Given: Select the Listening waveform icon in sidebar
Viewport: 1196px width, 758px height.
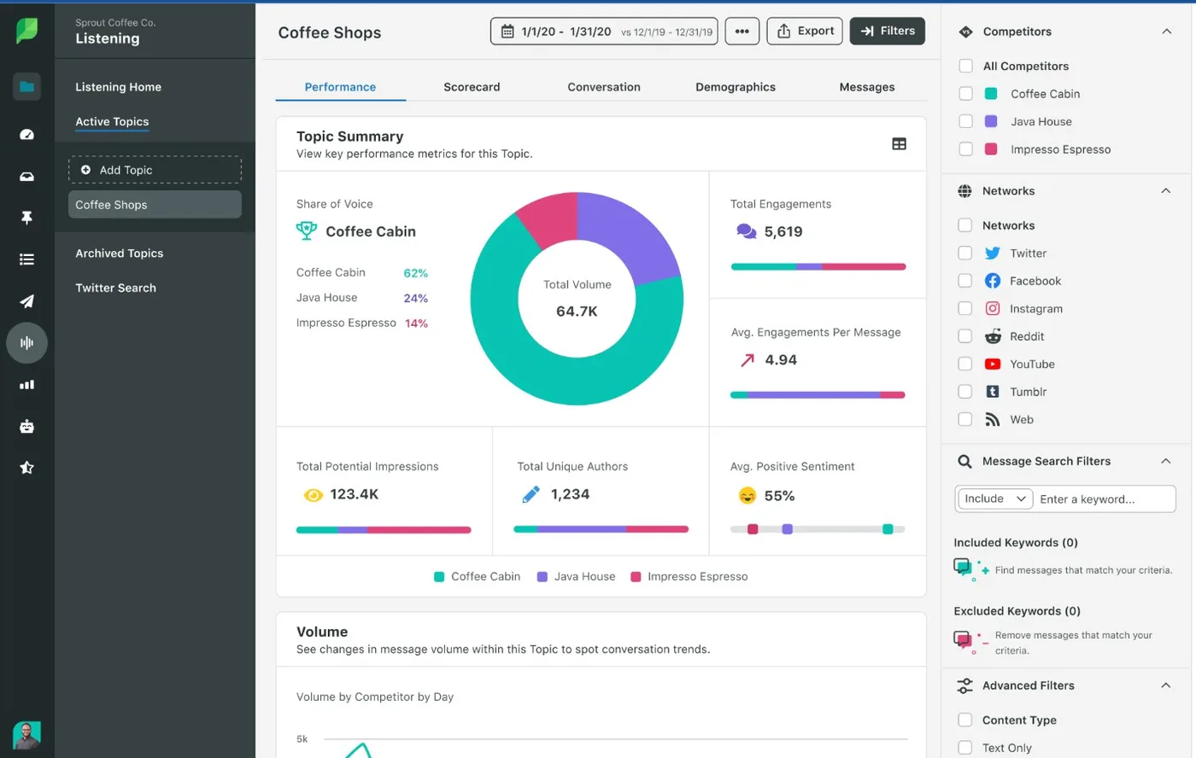Looking at the screenshot, I should tap(26, 342).
